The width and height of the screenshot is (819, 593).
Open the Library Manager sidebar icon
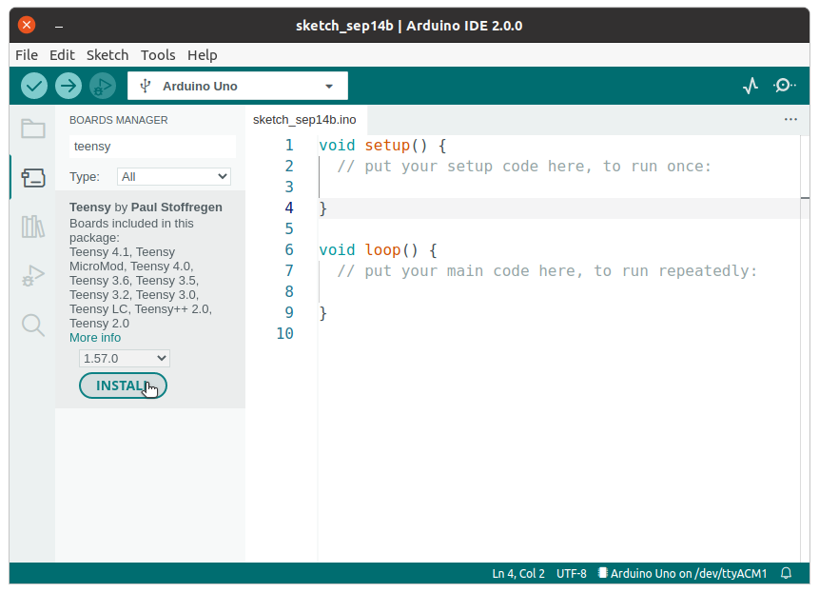pyautogui.click(x=32, y=227)
